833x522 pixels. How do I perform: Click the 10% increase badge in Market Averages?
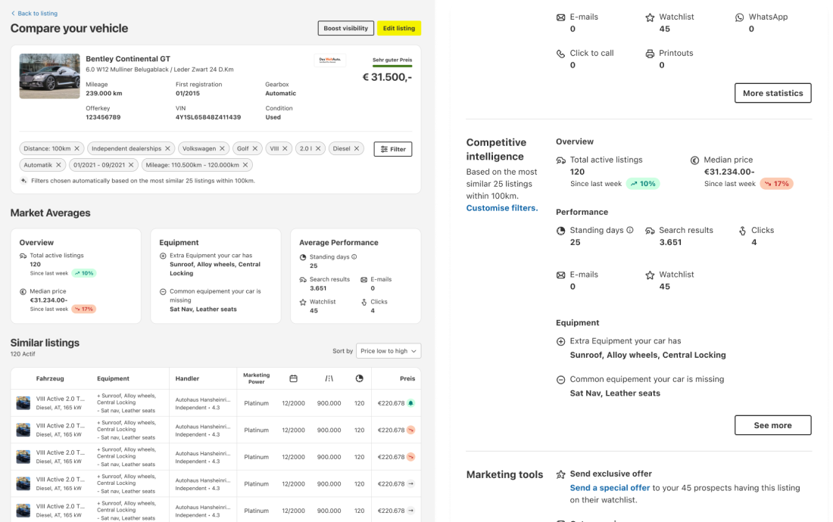point(84,273)
